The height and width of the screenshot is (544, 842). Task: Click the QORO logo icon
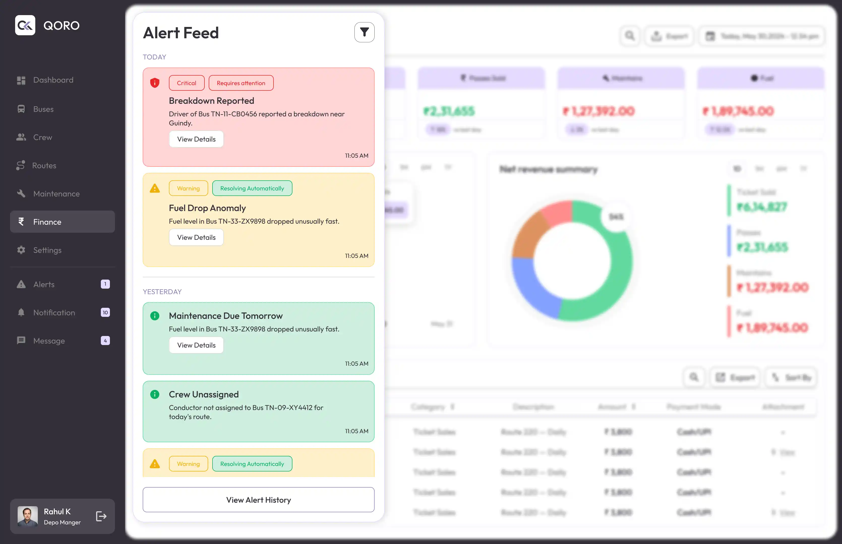pyautogui.click(x=25, y=25)
